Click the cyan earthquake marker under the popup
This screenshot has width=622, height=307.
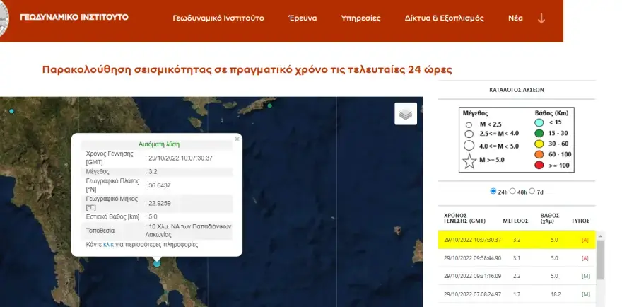pos(157,263)
